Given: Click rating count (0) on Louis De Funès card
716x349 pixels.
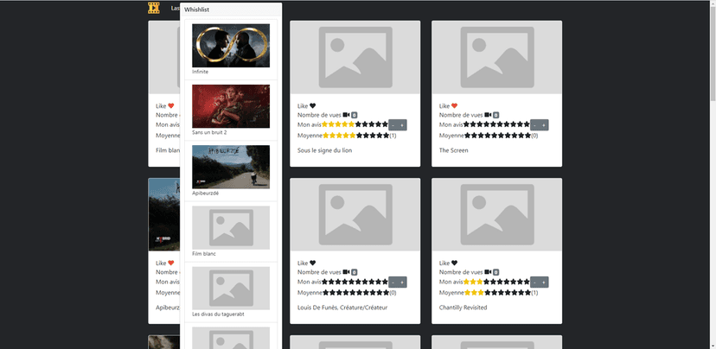Looking at the screenshot, I should [x=393, y=293].
